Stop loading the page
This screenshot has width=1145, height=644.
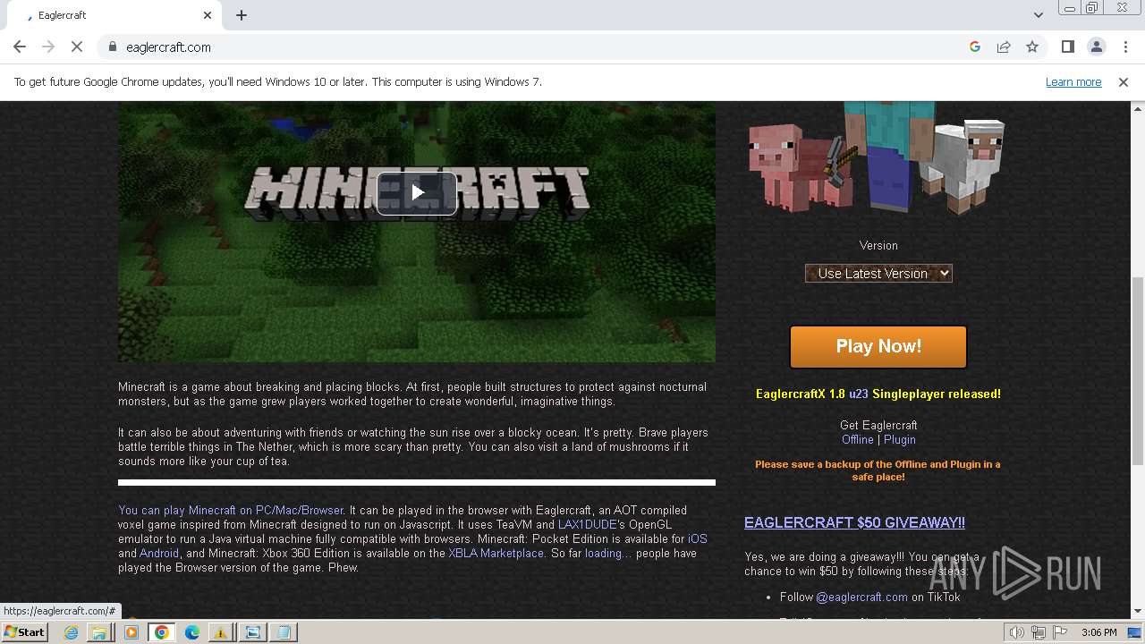point(76,47)
